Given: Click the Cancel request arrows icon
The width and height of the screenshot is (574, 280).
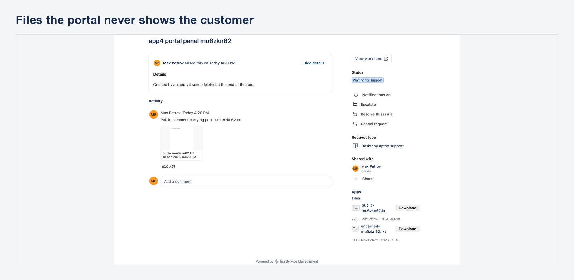Looking at the screenshot, I should (355, 124).
